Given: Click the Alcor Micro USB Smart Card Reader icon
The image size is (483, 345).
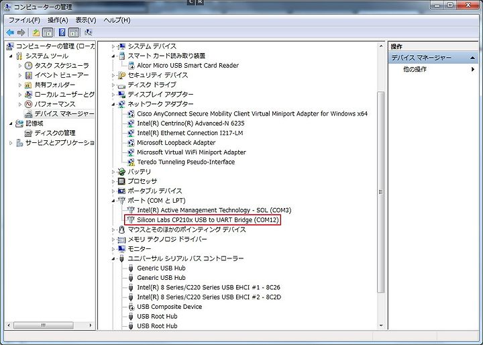Looking at the screenshot, I should (x=131, y=65).
